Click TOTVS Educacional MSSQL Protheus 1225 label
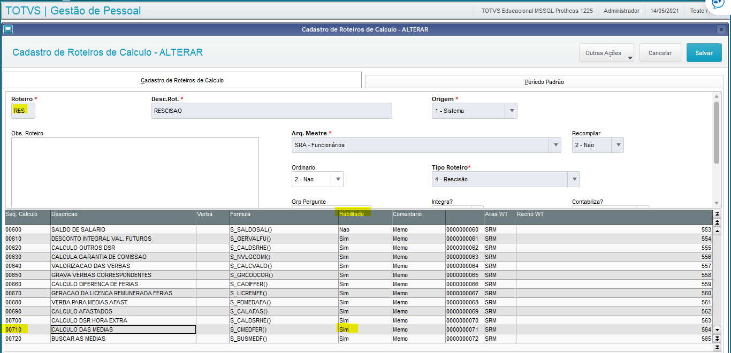The image size is (731, 353). (537, 11)
